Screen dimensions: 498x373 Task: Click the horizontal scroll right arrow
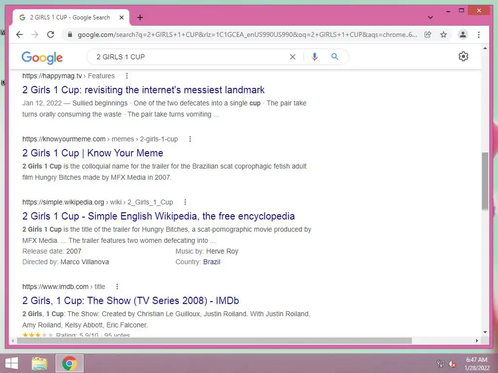(477, 340)
